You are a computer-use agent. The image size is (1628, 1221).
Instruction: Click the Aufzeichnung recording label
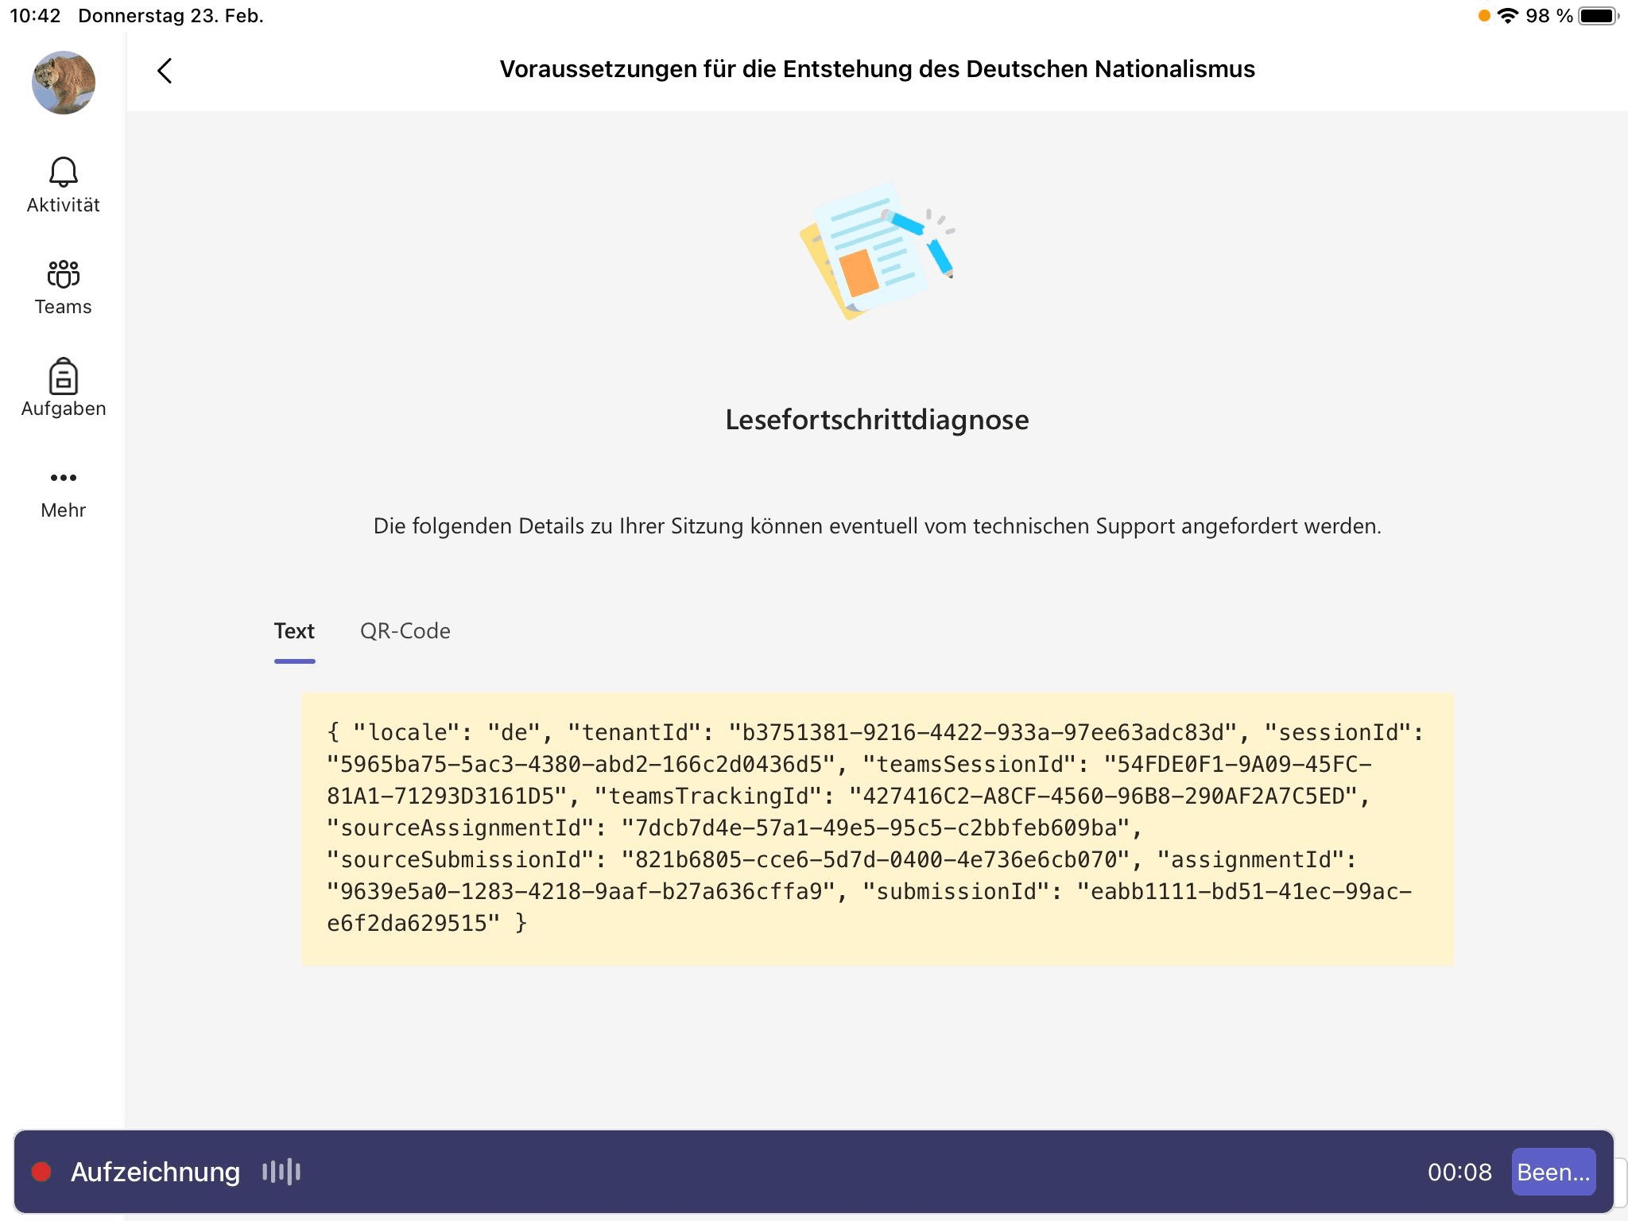coord(155,1172)
